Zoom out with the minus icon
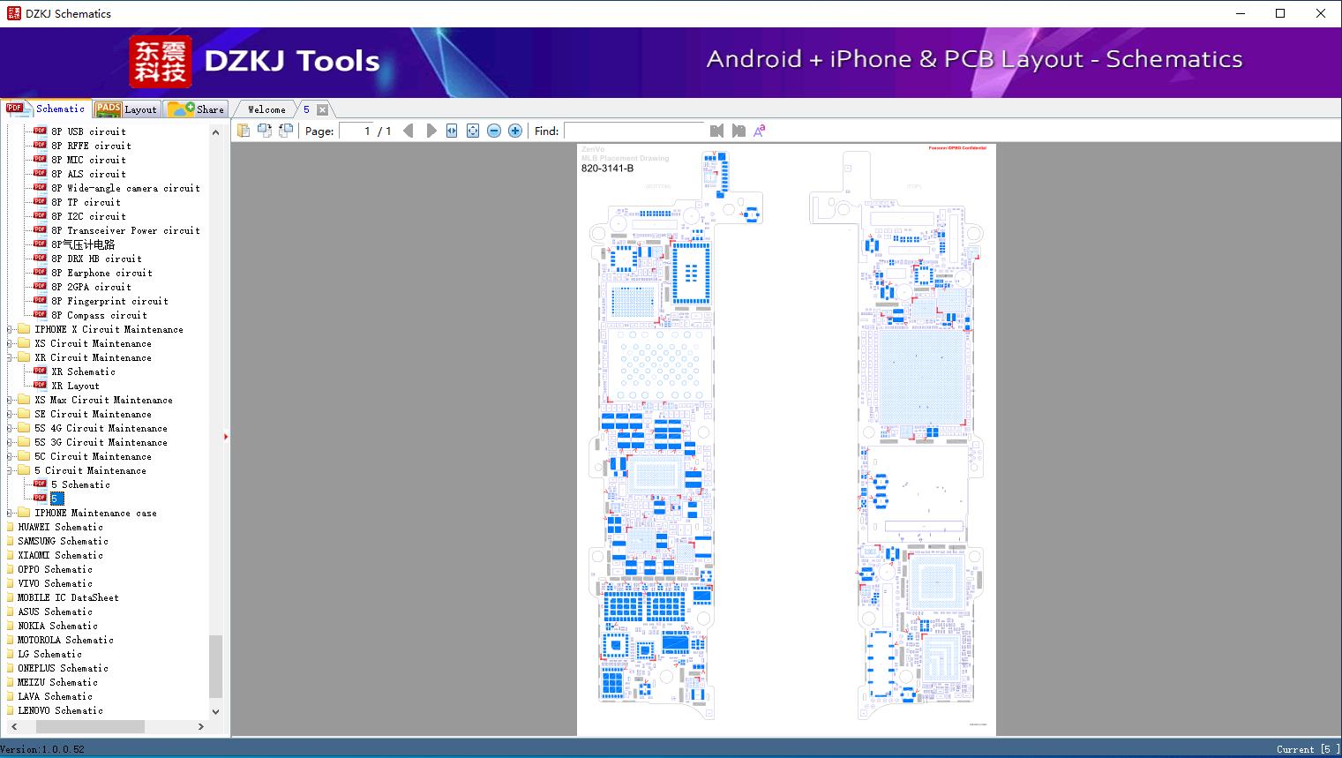The width and height of the screenshot is (1342, 758). 494,131
